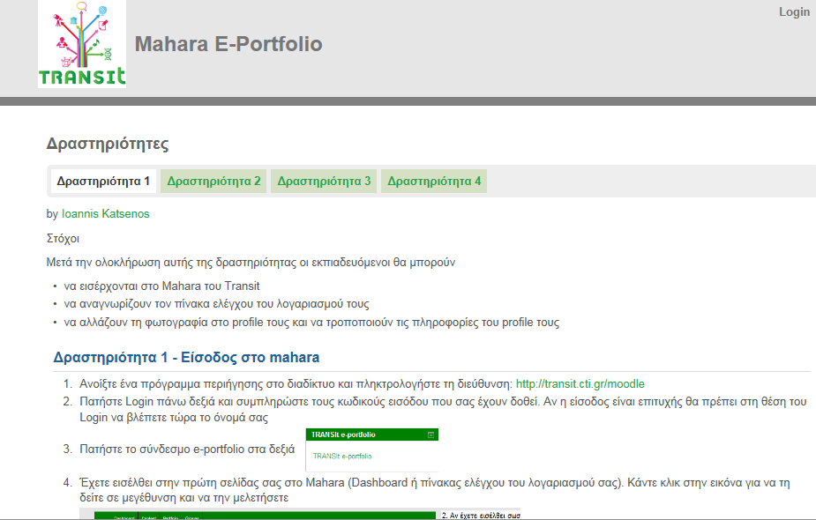Click sentence 'Μετά την ολοκλήρωση αυτής της δραστηριότητας'
The width and height of the screenshot is (816, 520).
[x=251, y=262]
